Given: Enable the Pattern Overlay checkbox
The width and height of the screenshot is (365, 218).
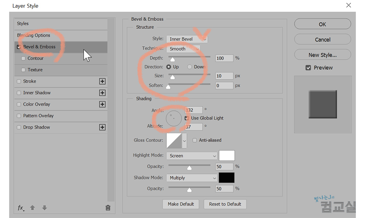Looking at the screenshot, I should pyautogui.click(x=19, y=116).
